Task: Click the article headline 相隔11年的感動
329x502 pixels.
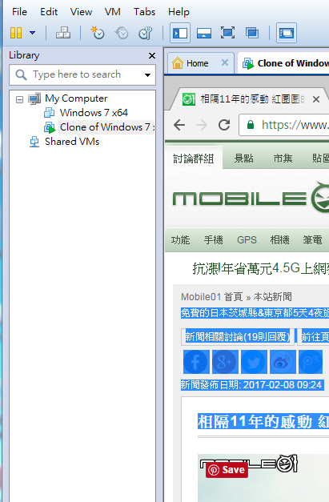Action: pyautogui.click(x=263, y=422)
